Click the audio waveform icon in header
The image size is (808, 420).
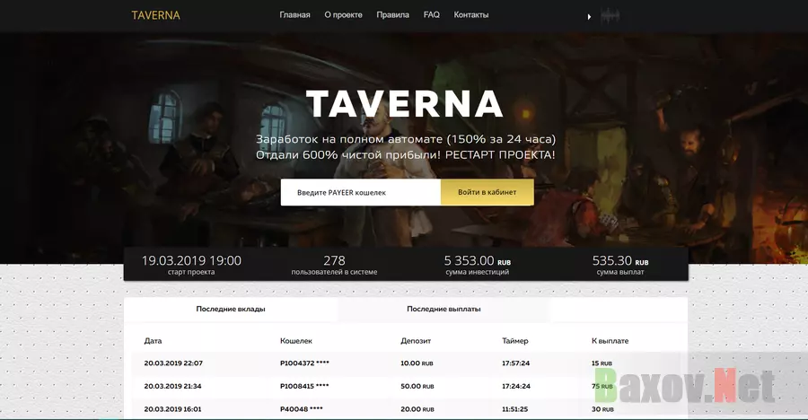610,16
